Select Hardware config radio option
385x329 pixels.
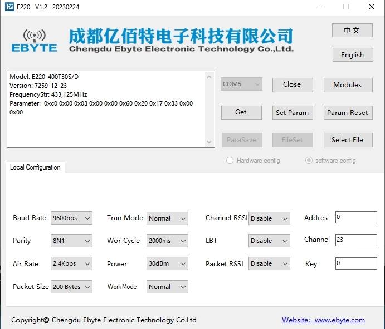[230, 161]
